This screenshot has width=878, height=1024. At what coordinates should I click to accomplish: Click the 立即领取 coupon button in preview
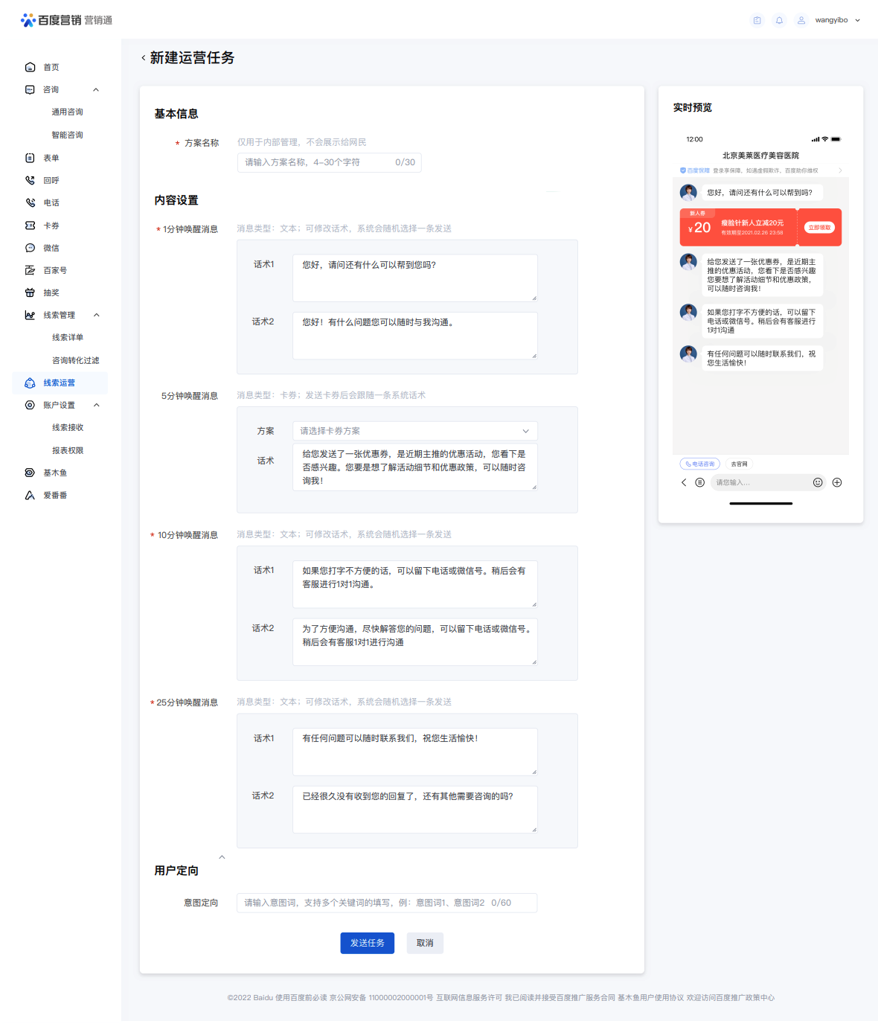819,227
